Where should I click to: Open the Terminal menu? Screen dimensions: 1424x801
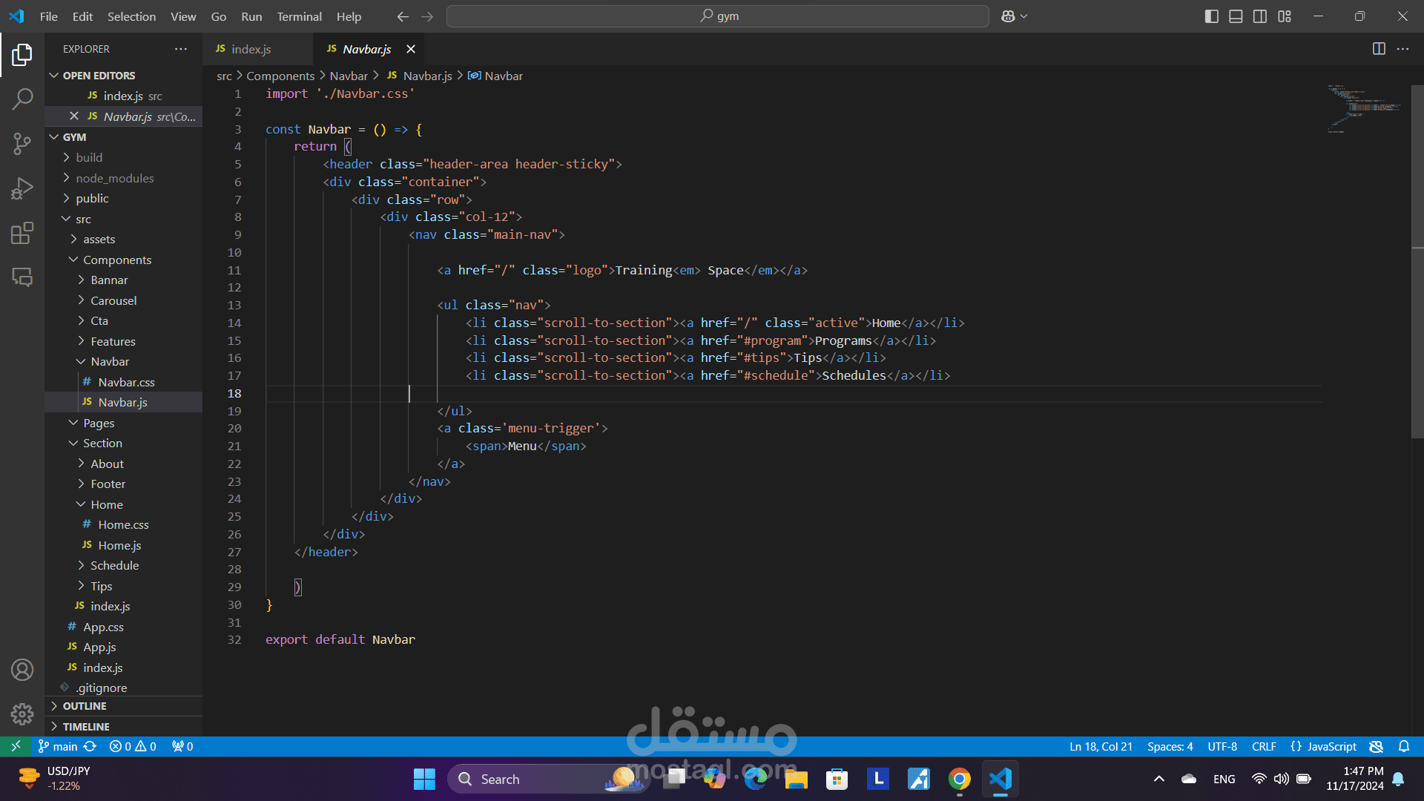(299, 16)
